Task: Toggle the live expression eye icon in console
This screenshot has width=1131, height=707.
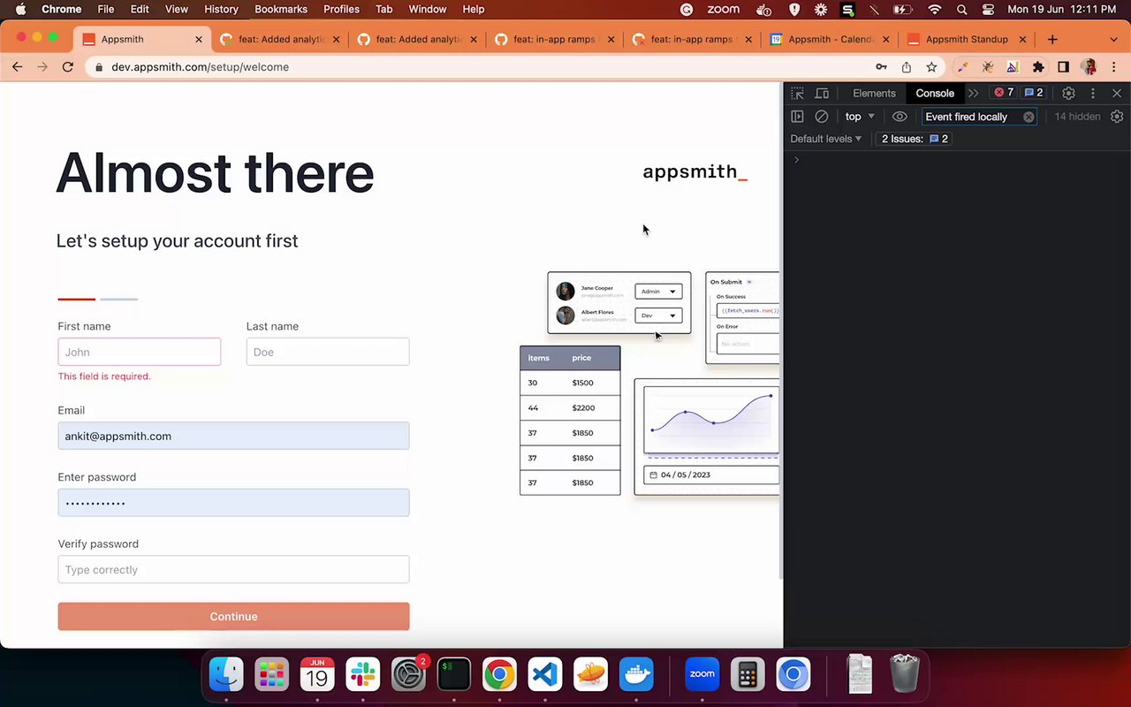Action: coord(899,117)
